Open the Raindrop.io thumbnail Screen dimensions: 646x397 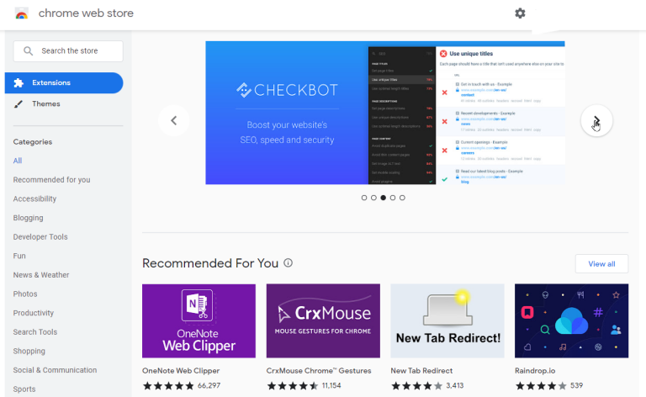tap(571, 320)
